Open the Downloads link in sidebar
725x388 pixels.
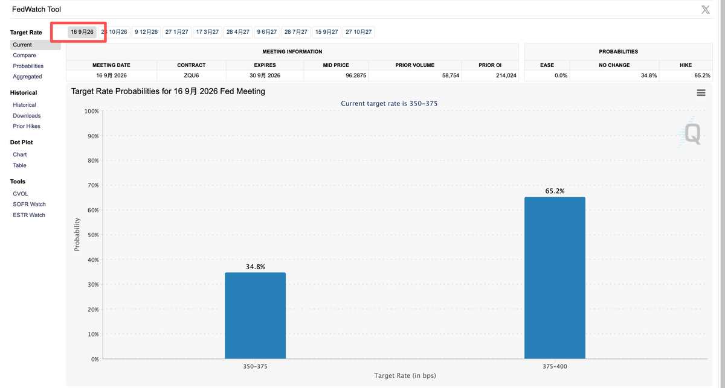[x=27, y=116]
